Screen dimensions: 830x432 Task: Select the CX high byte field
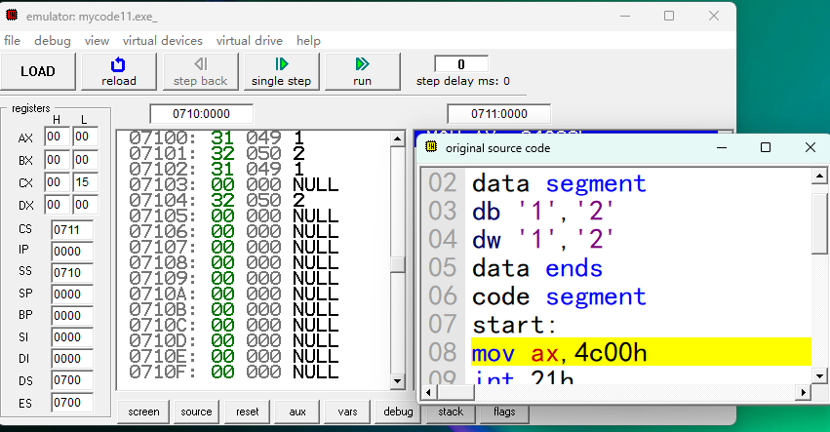pos(57,182)
